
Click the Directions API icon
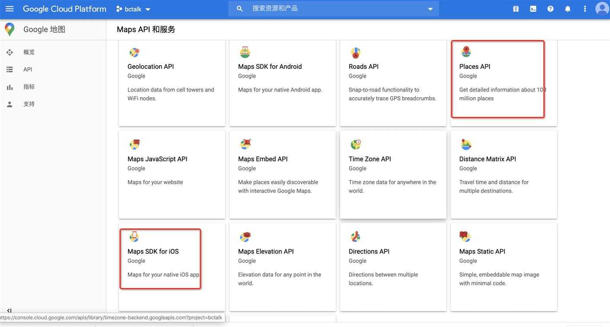[x=355, y=237]
